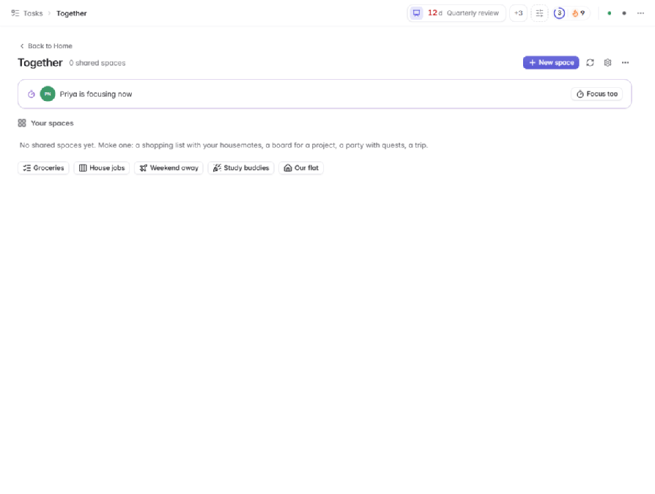This screenshot has height=494, width=655.
Task: Open the sliders customize icon in top bar
Action: coord(539,13)
